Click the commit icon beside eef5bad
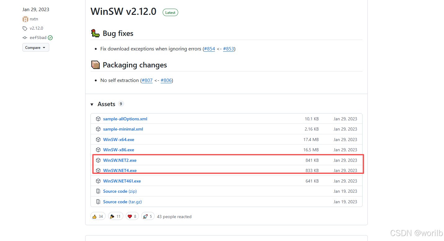This screenshot has height=241, width=444. coord(25,38)
